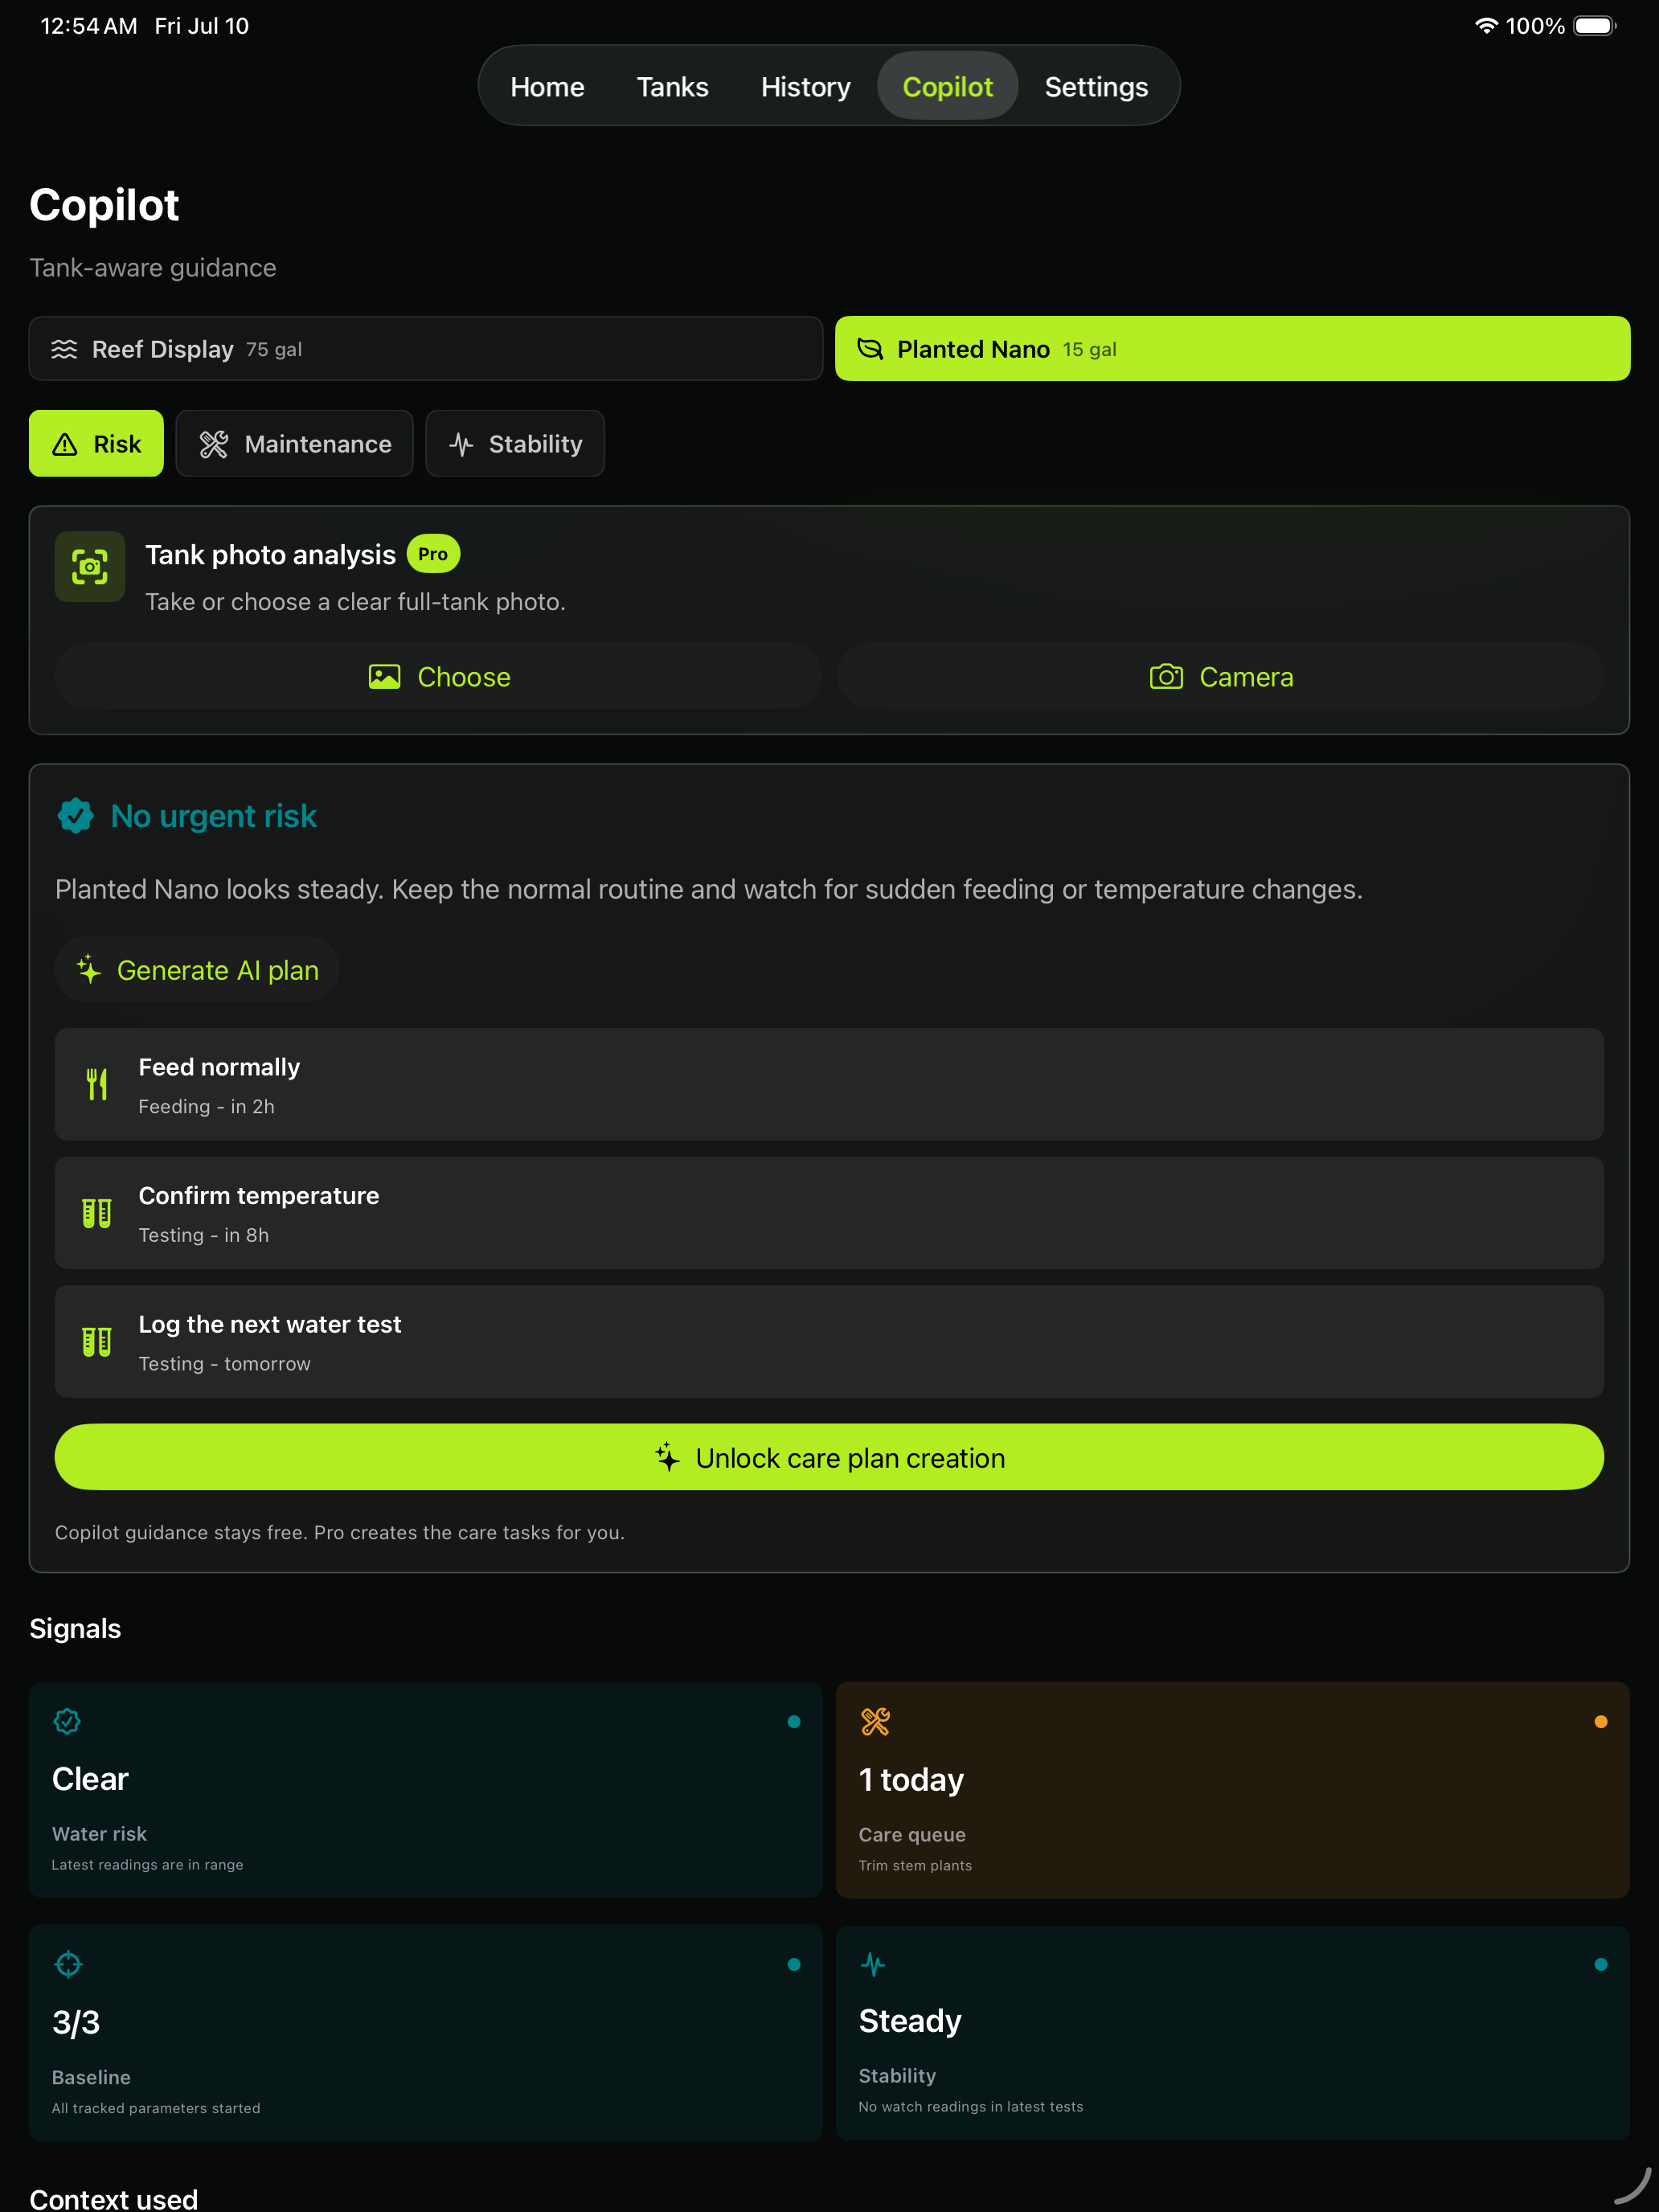Click the picture icon in the Choose button
Screen dimensions: 1659x2212
384,677
